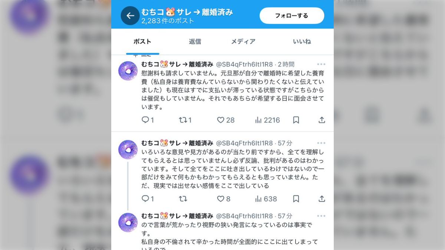Share the post with 638 views
The width and height of the screenshot is (445, 250).
point(322,199)
